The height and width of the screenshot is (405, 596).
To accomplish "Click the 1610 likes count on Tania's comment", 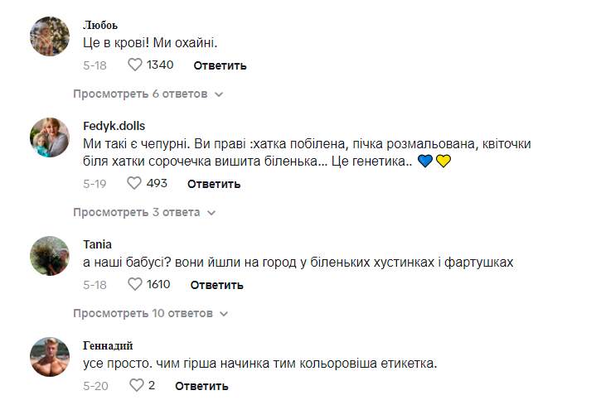I will tap(157, 284).
